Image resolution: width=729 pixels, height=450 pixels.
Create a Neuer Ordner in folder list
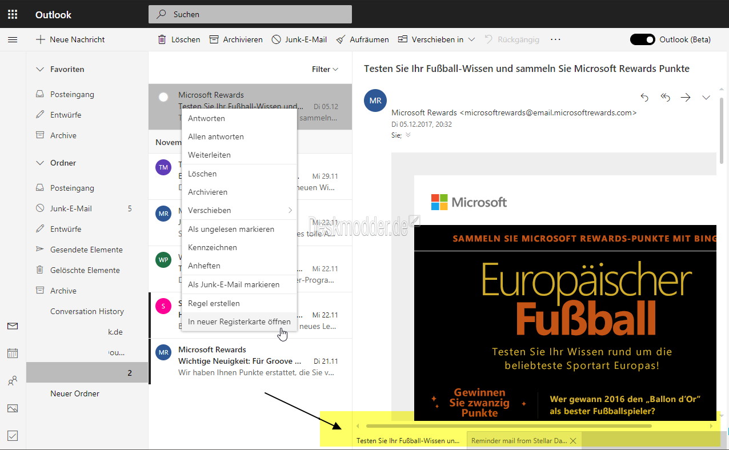[75, 393]
